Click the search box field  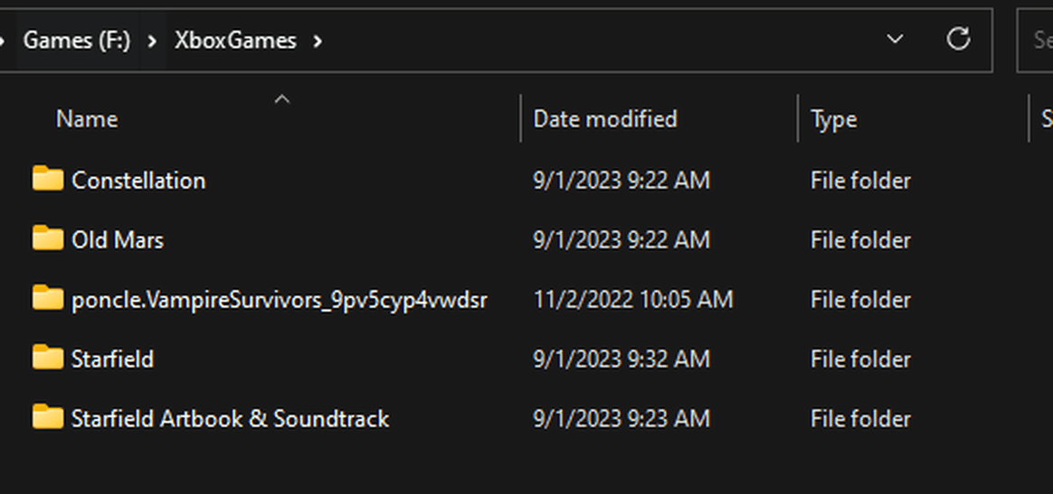[x=1039, y=40]
